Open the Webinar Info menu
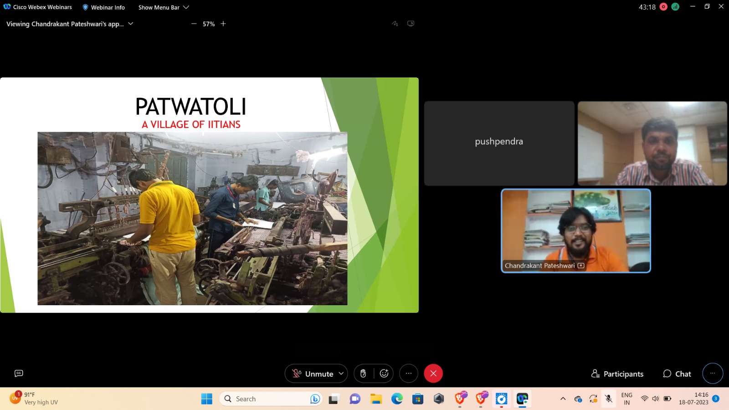 point(103,7)
